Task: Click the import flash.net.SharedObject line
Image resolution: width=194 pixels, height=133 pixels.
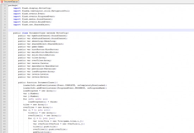Action: coord(32,25)
